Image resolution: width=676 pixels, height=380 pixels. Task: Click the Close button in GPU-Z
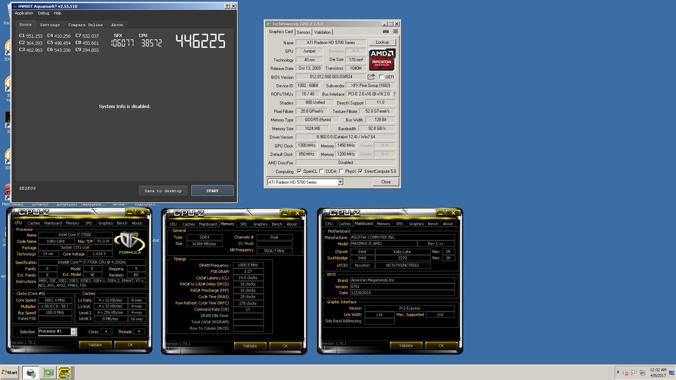386,182
